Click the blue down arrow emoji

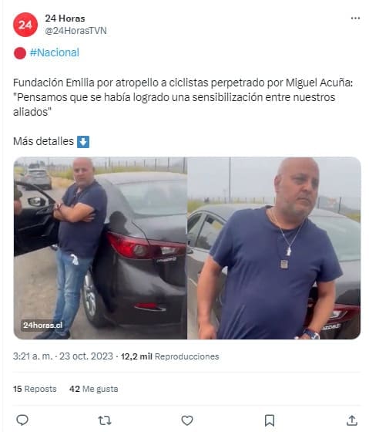pos(83,142)
